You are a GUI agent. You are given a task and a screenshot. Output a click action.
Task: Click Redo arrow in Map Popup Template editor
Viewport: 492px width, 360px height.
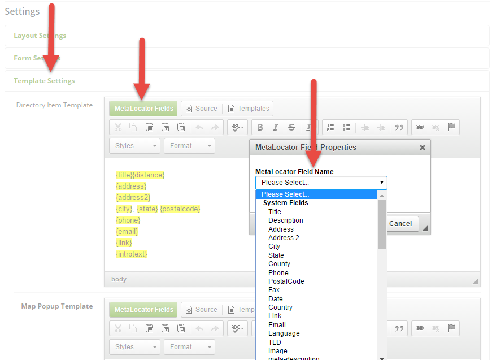coord(215,328)
